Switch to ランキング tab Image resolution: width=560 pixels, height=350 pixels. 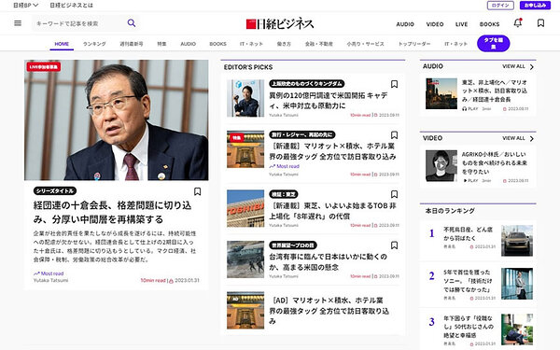click(x=94, y=44)
